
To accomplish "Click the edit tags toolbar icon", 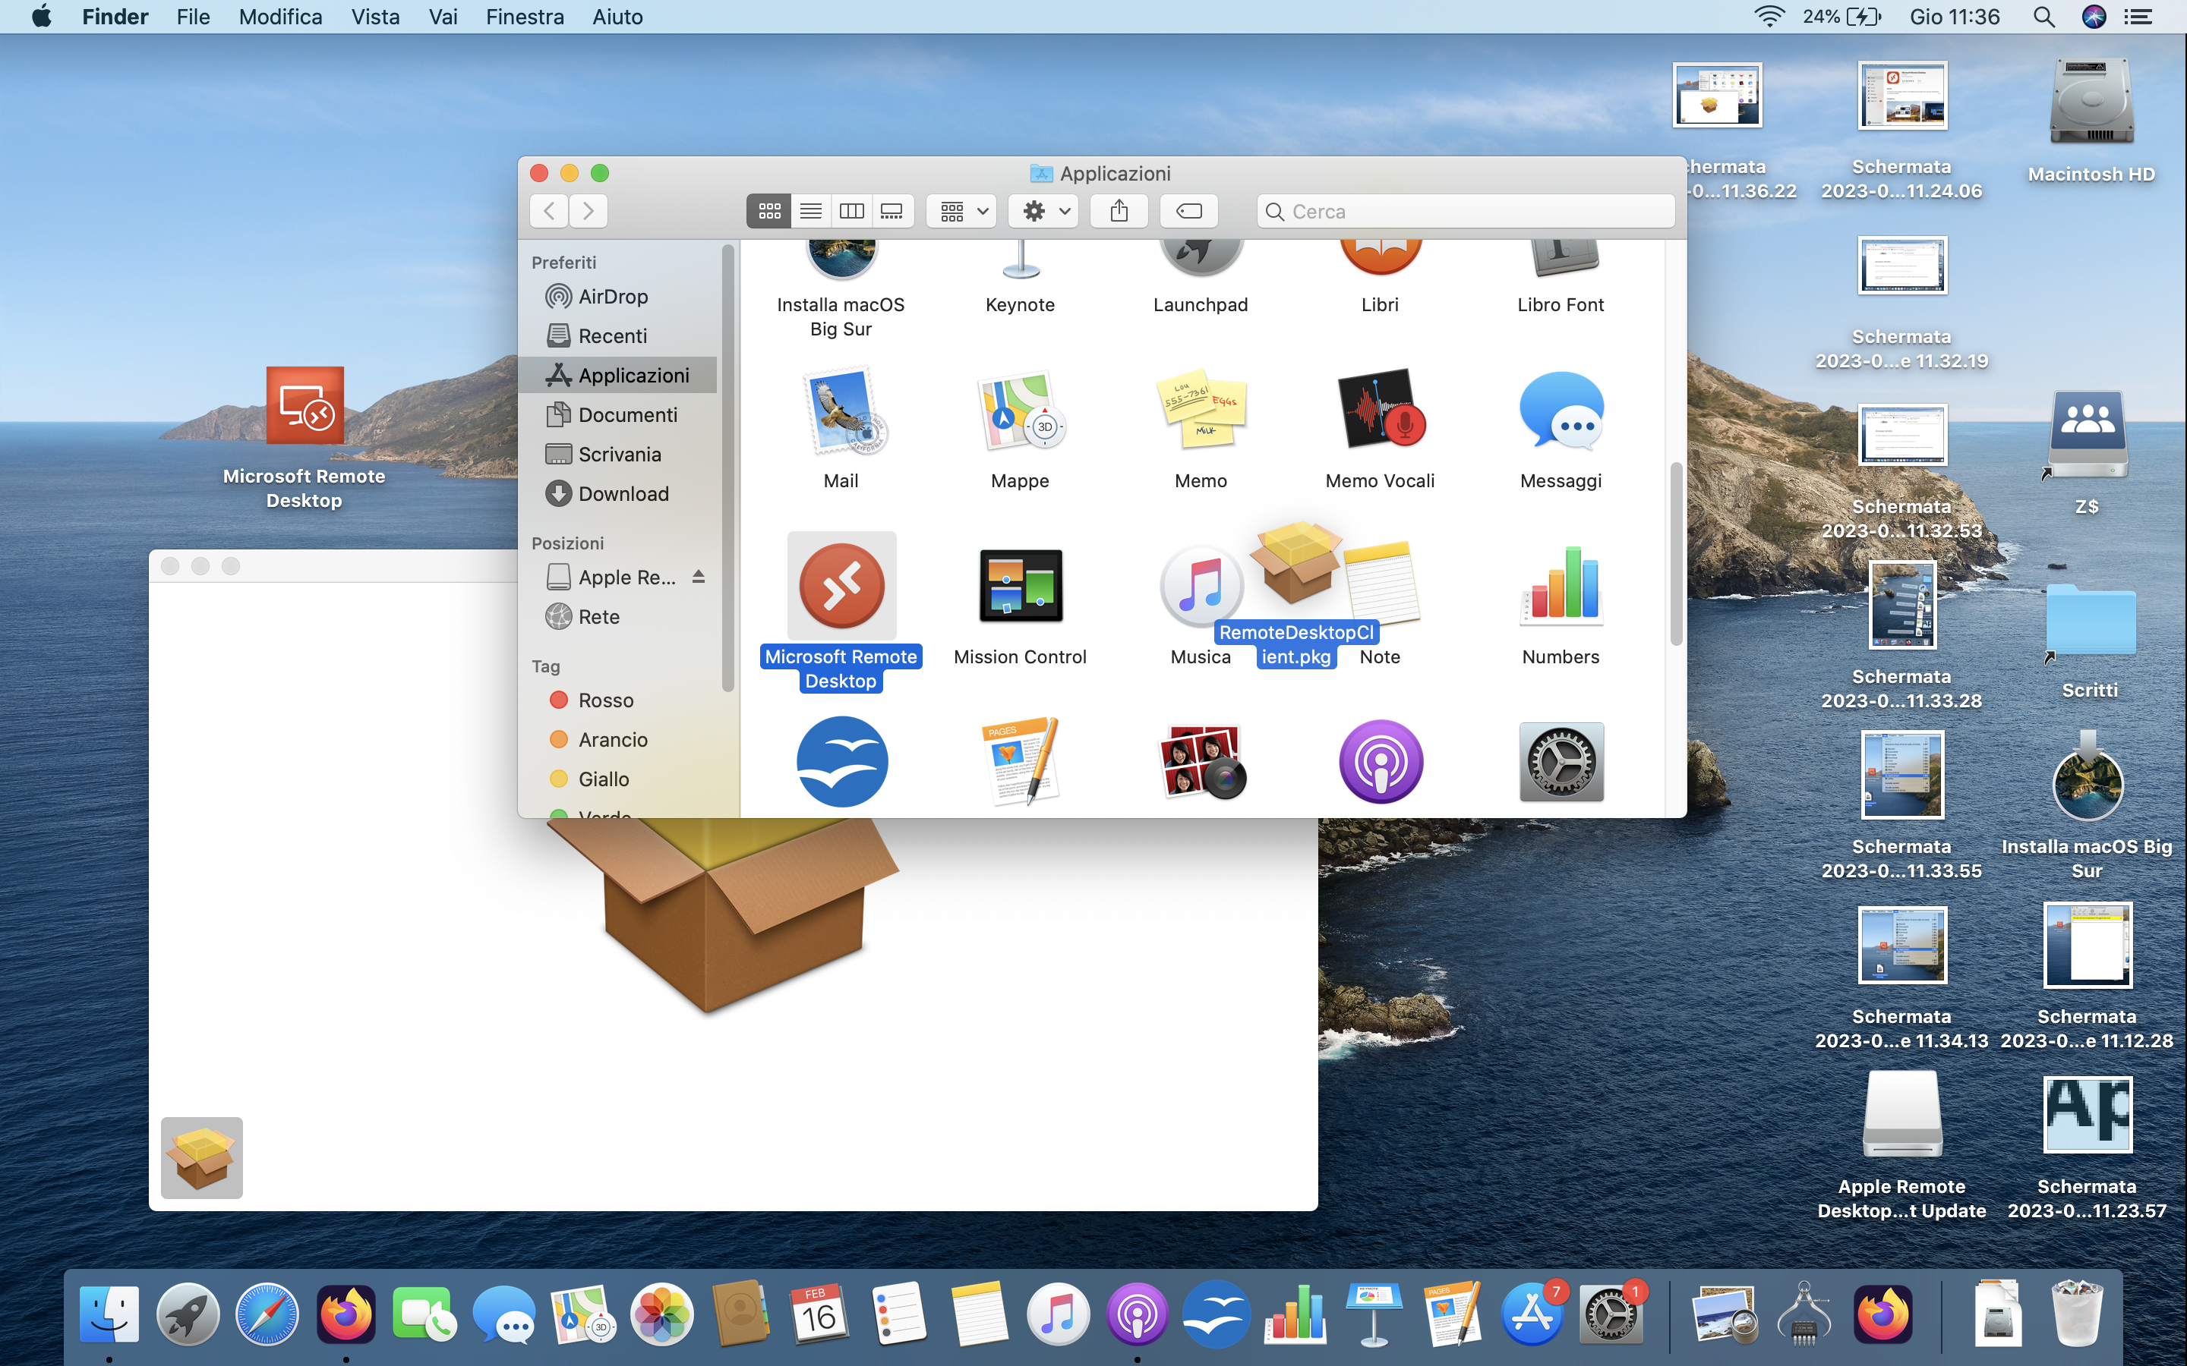I will point(1188,212).
